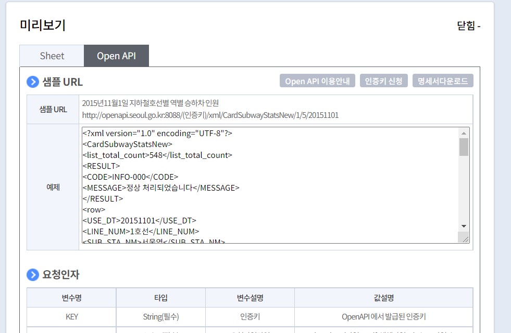The height and width of the screenshot is (333, 511).
Task: Switch to the Sheet tab
Action: (x=52, y=56)
